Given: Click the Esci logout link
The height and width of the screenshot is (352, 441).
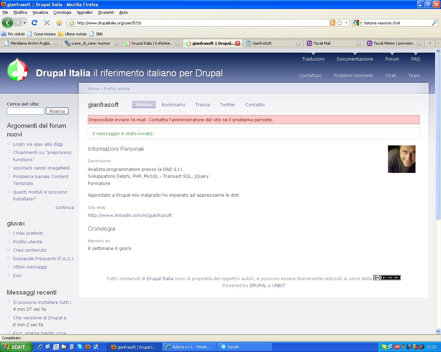Looking at the screenshot, I should [x=17, y=275].
